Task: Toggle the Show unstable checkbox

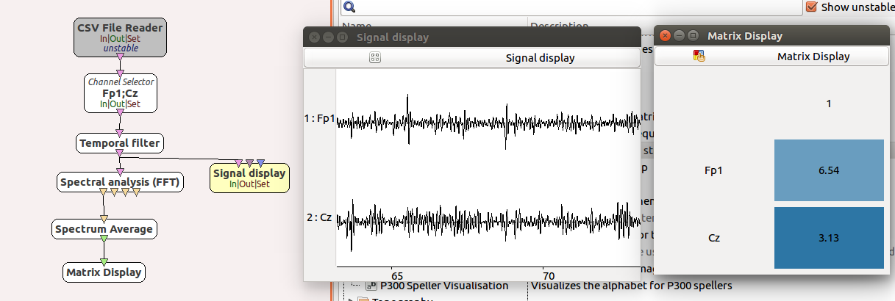Action: (812, 7)
